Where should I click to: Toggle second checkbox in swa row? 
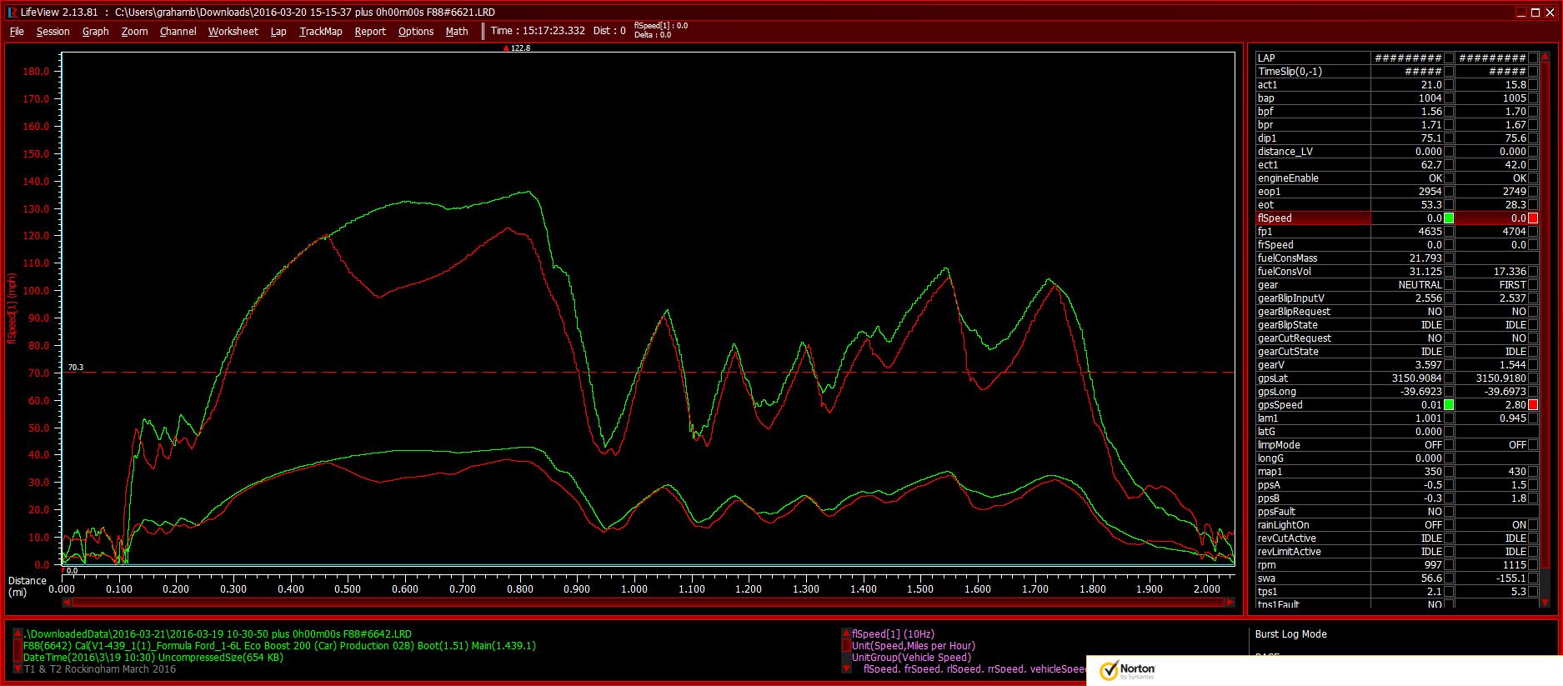(x=1533, y=578)
